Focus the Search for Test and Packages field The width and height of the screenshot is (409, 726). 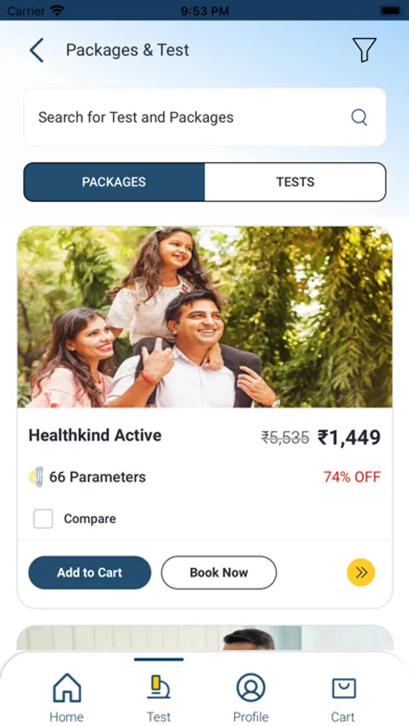click(205, 117)
